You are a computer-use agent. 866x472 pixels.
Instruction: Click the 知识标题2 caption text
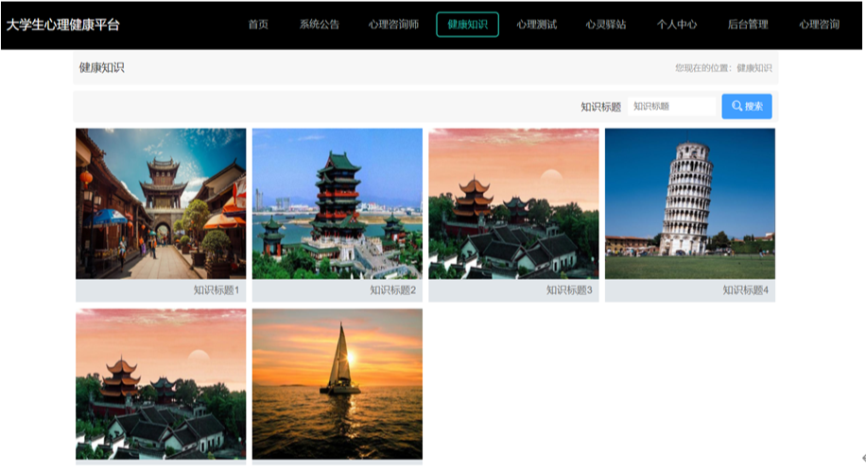point(392,290)
